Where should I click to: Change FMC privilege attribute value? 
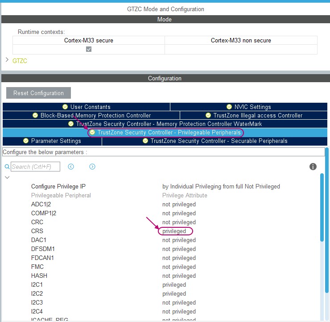pyautogui.click(x=179, y=267)
